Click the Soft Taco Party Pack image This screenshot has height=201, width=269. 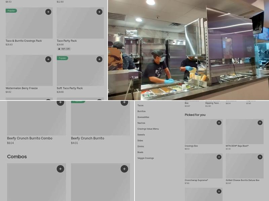pyautogui.click(x=80, y=70)
